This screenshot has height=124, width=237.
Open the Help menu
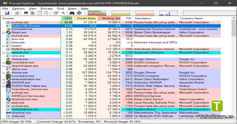point(84,9)
